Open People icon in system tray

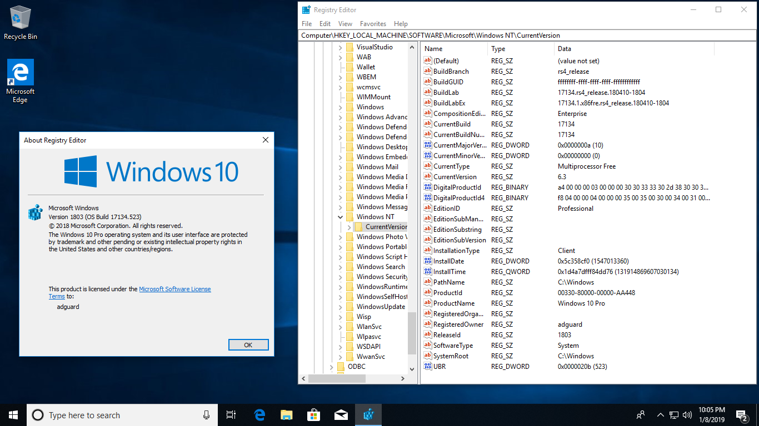(x=641, y=415)
